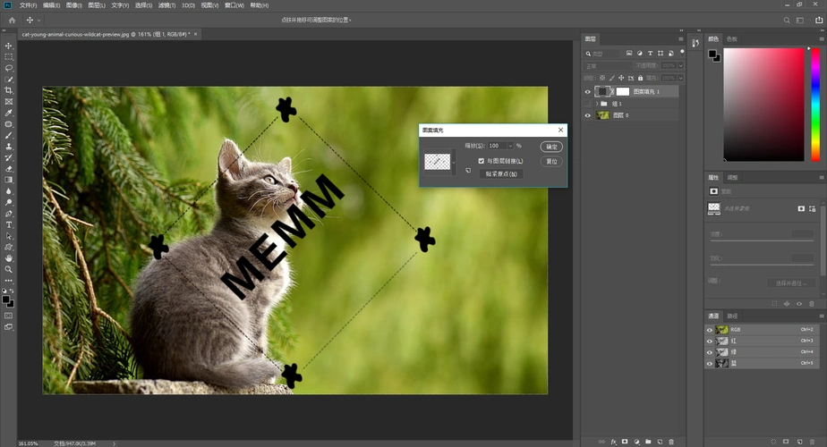Click the 确定 button in dialog
The image size is (827, 447).
[x=551, y=147]
